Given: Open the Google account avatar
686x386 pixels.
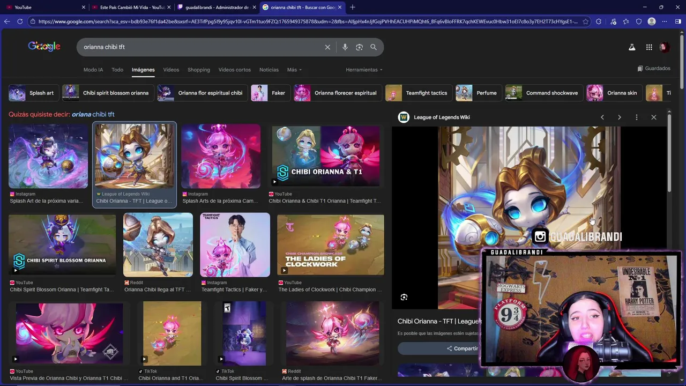Looking at the screenshot, I should pyautogui.click(x=665, y=47).
